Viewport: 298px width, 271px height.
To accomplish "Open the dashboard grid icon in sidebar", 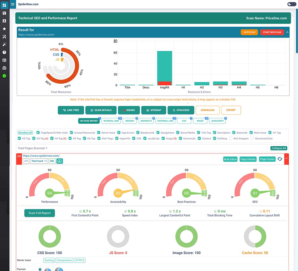I will (4, 5).
